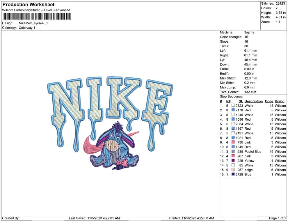Click the Total Bobbin value 132.49ft
Screen dimensions: 288x221
(250, 92)
